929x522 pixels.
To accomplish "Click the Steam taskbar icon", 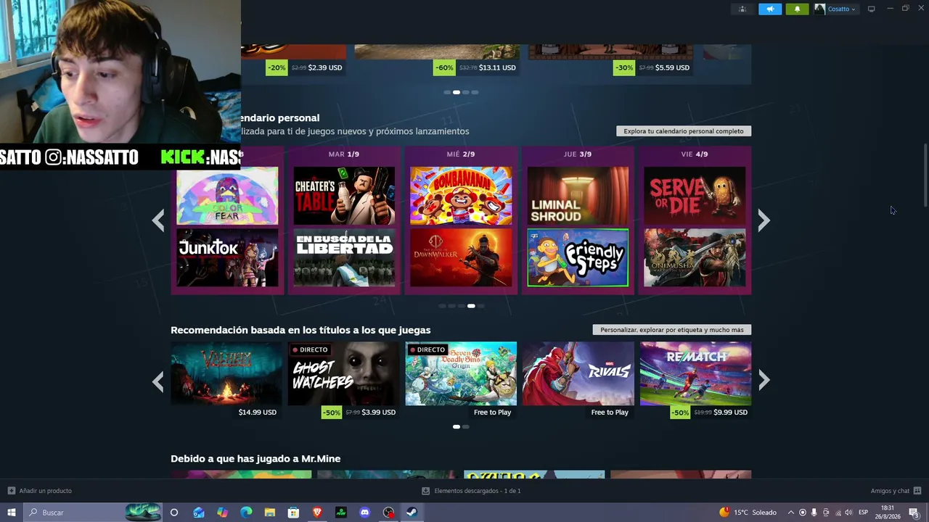I will pyautogui.click(x=412, y=513).
